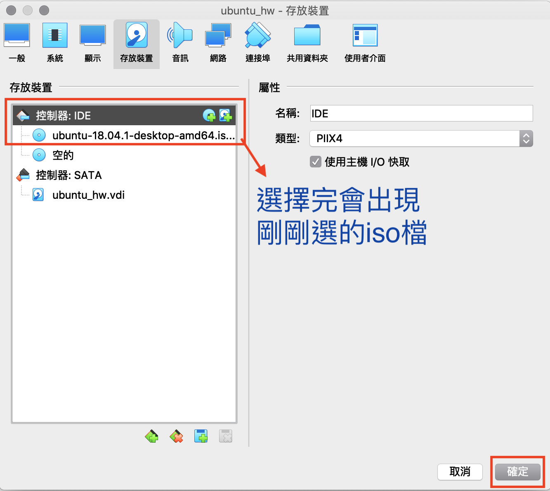Open the 音訊 (Audio) settings tab

click(180, 44)
